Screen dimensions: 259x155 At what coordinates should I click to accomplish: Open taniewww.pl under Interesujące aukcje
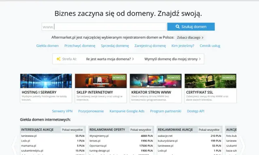pyautogui.click(x=29, y=136)
